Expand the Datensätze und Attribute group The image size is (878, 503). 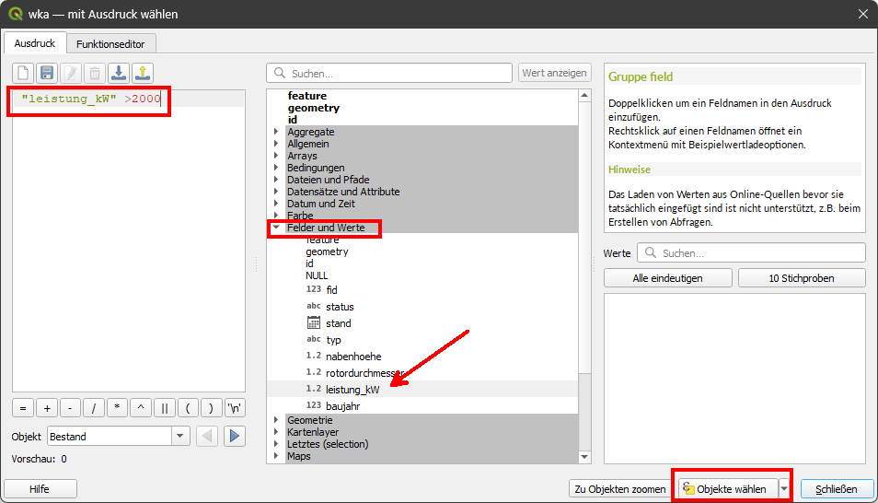(x=276, y=192)
